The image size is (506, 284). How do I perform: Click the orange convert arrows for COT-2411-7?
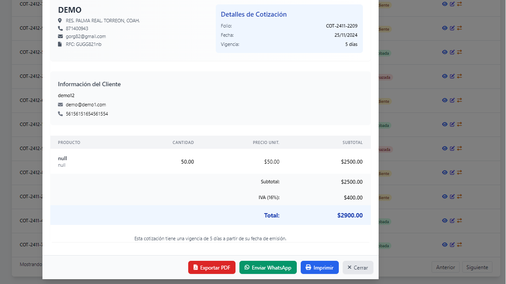(460, 245)
